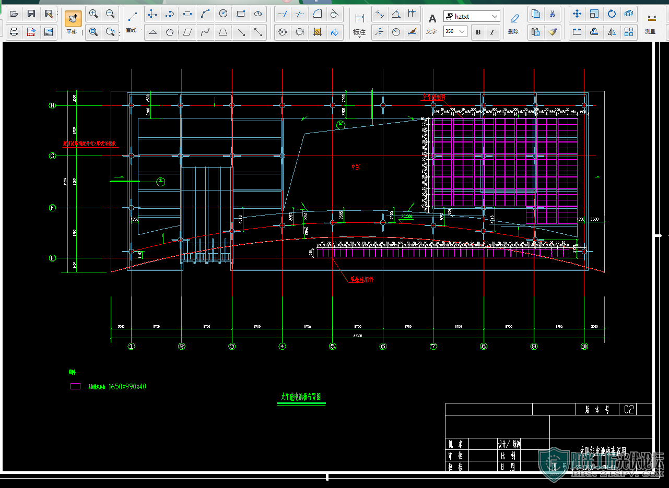The width and height of the screenshot is (669, 488).
Task: Select the Pentagon polygon tool
Action: [170, 32]
